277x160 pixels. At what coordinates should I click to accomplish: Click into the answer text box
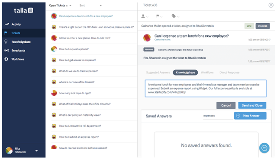click(x=206, y=88)
